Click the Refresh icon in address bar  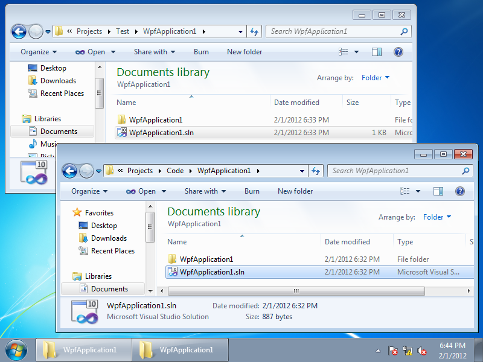316,171
